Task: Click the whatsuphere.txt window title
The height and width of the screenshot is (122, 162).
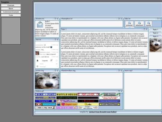Action: (67, 19)
